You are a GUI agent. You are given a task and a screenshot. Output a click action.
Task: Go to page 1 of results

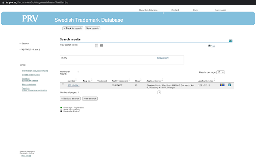click(159, 93)
